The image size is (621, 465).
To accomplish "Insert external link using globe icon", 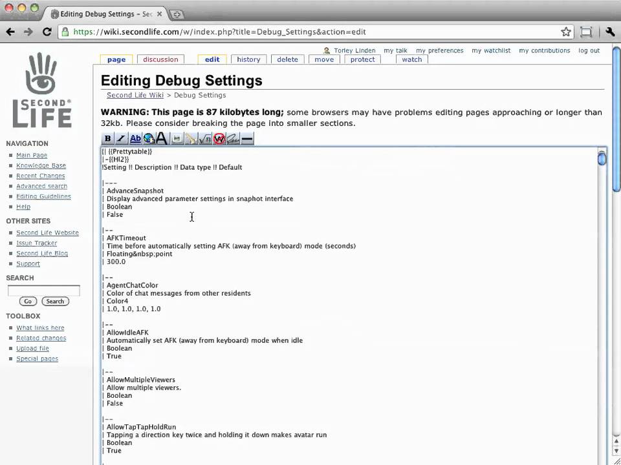I will coord(149,139).
